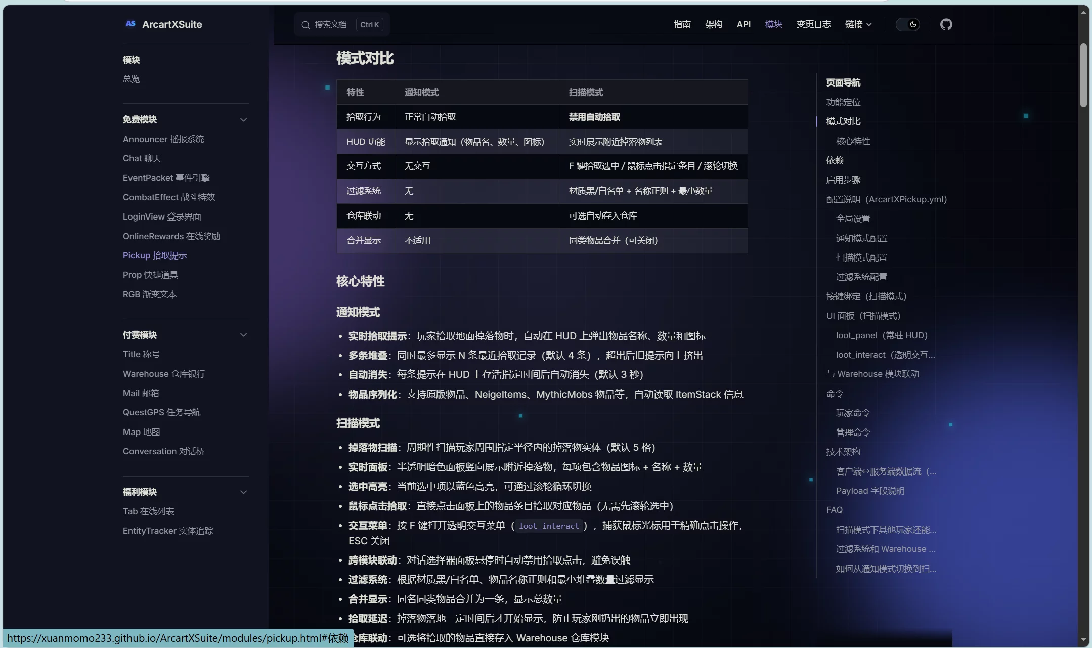
Task: Open OnlineRewards 在线奖励 module page
Action: point(171,236)
